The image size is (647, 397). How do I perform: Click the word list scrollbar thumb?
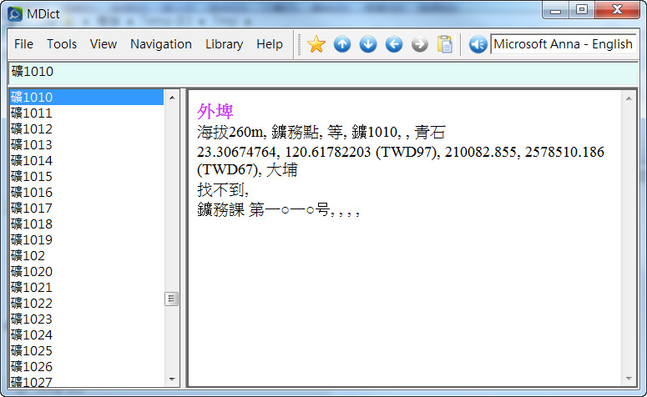coord(172,299)
